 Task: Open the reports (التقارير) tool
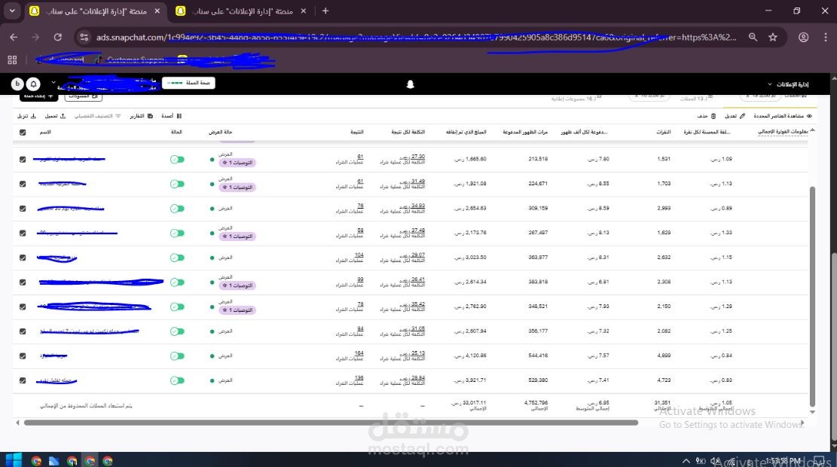pos(141,116)
